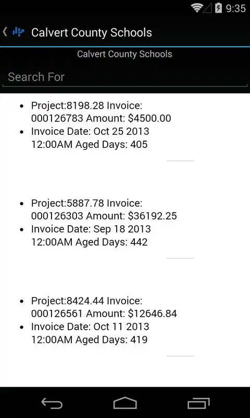
Task: Tap the blue app logo icon
Action: coord(18,32)
